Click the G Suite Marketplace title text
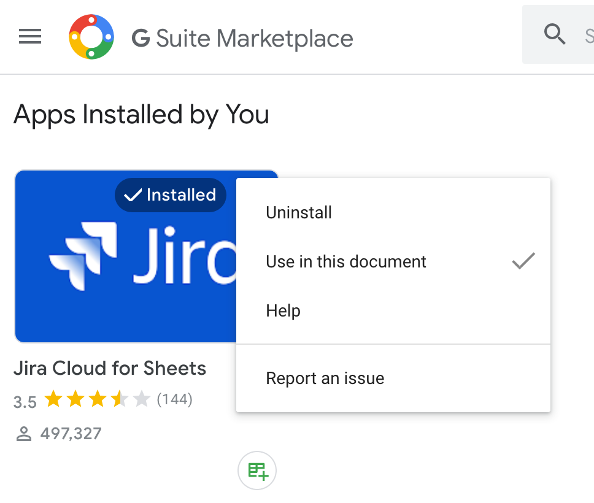Image resolution: width=594 pixels, height=503 pixels. (x=242, y=38)
